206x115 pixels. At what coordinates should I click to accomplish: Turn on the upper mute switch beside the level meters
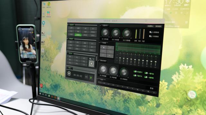(x=151, y=32)
